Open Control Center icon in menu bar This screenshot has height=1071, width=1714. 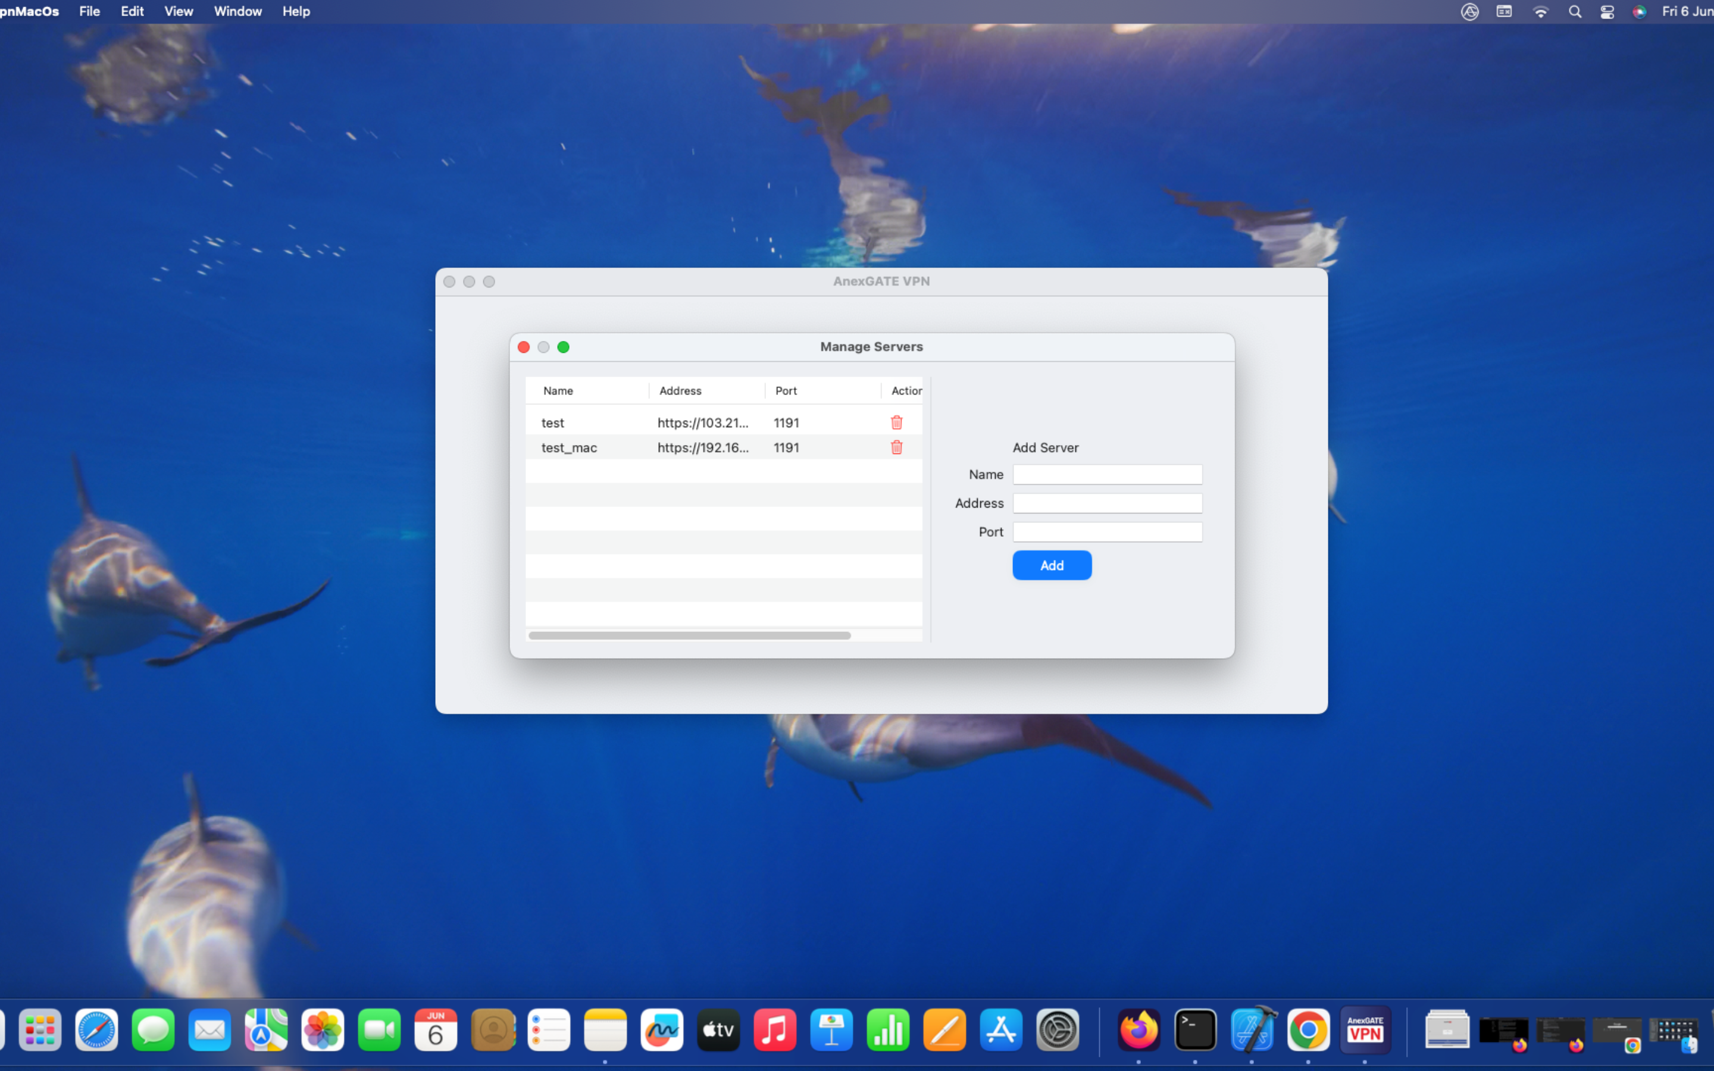pyautogui.click(x=1607, y=11)
